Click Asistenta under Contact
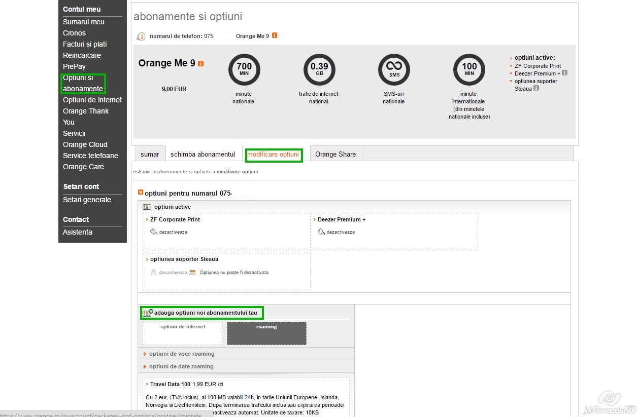Viewport: 639px width, 417px height. (x=78, y=232)
